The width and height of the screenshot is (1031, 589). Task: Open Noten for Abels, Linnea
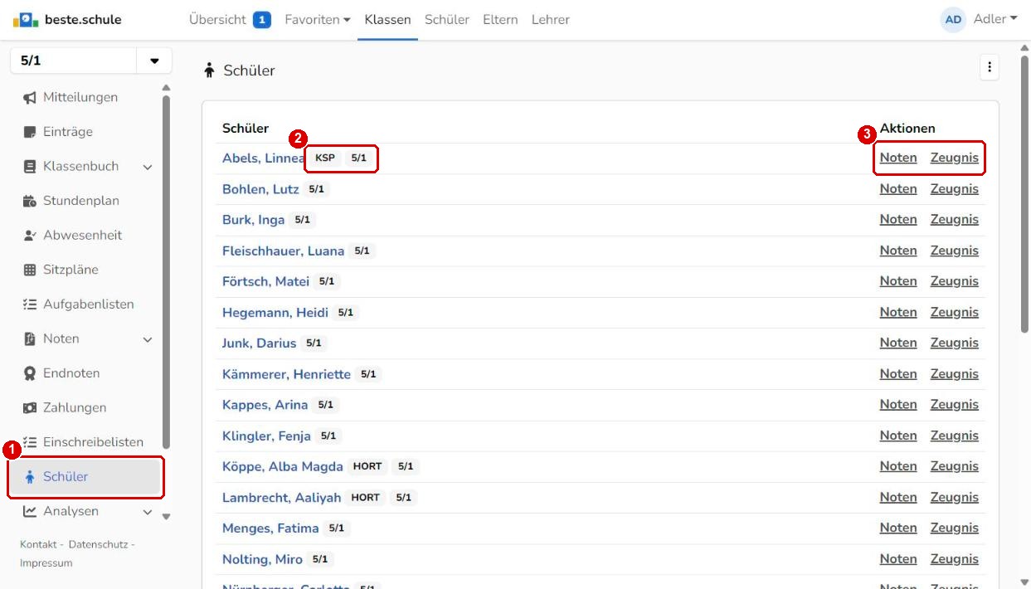[x=898, y=158]
